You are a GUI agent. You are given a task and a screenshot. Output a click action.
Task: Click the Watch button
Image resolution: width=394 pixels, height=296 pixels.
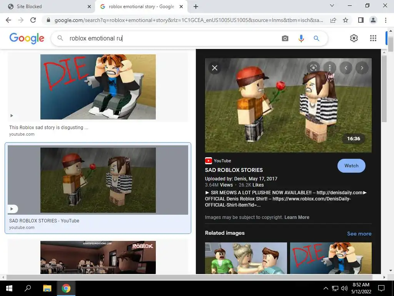pos(351,166)
